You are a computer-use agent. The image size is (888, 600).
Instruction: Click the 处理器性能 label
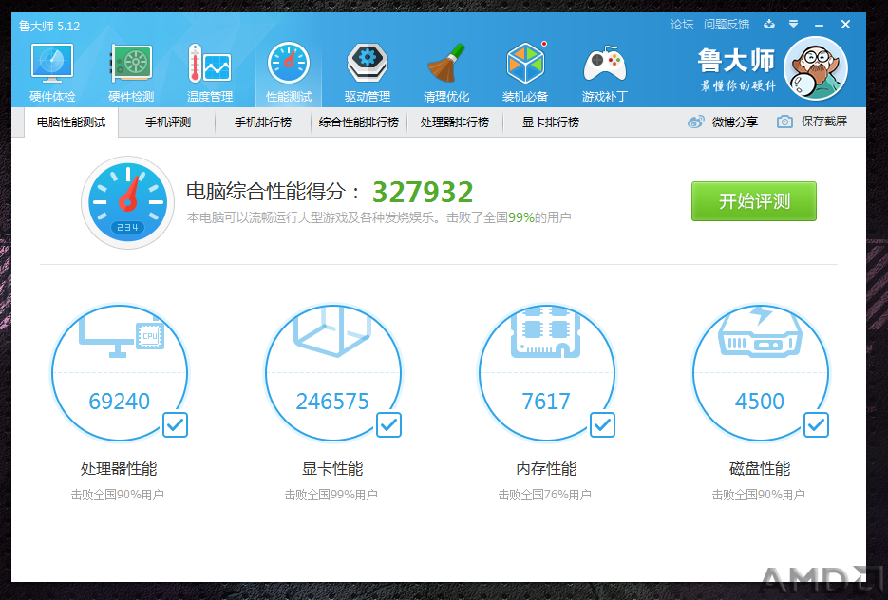(x=119, y=469)
